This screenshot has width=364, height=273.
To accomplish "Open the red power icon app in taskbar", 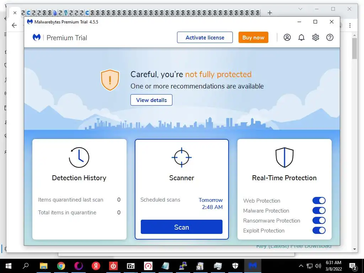I will pos(113,266).
